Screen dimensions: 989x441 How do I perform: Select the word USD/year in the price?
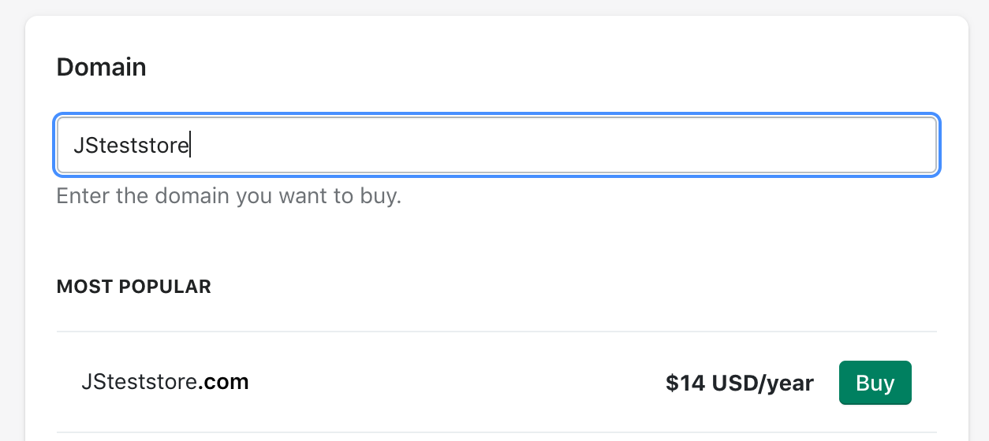(763, 384)
